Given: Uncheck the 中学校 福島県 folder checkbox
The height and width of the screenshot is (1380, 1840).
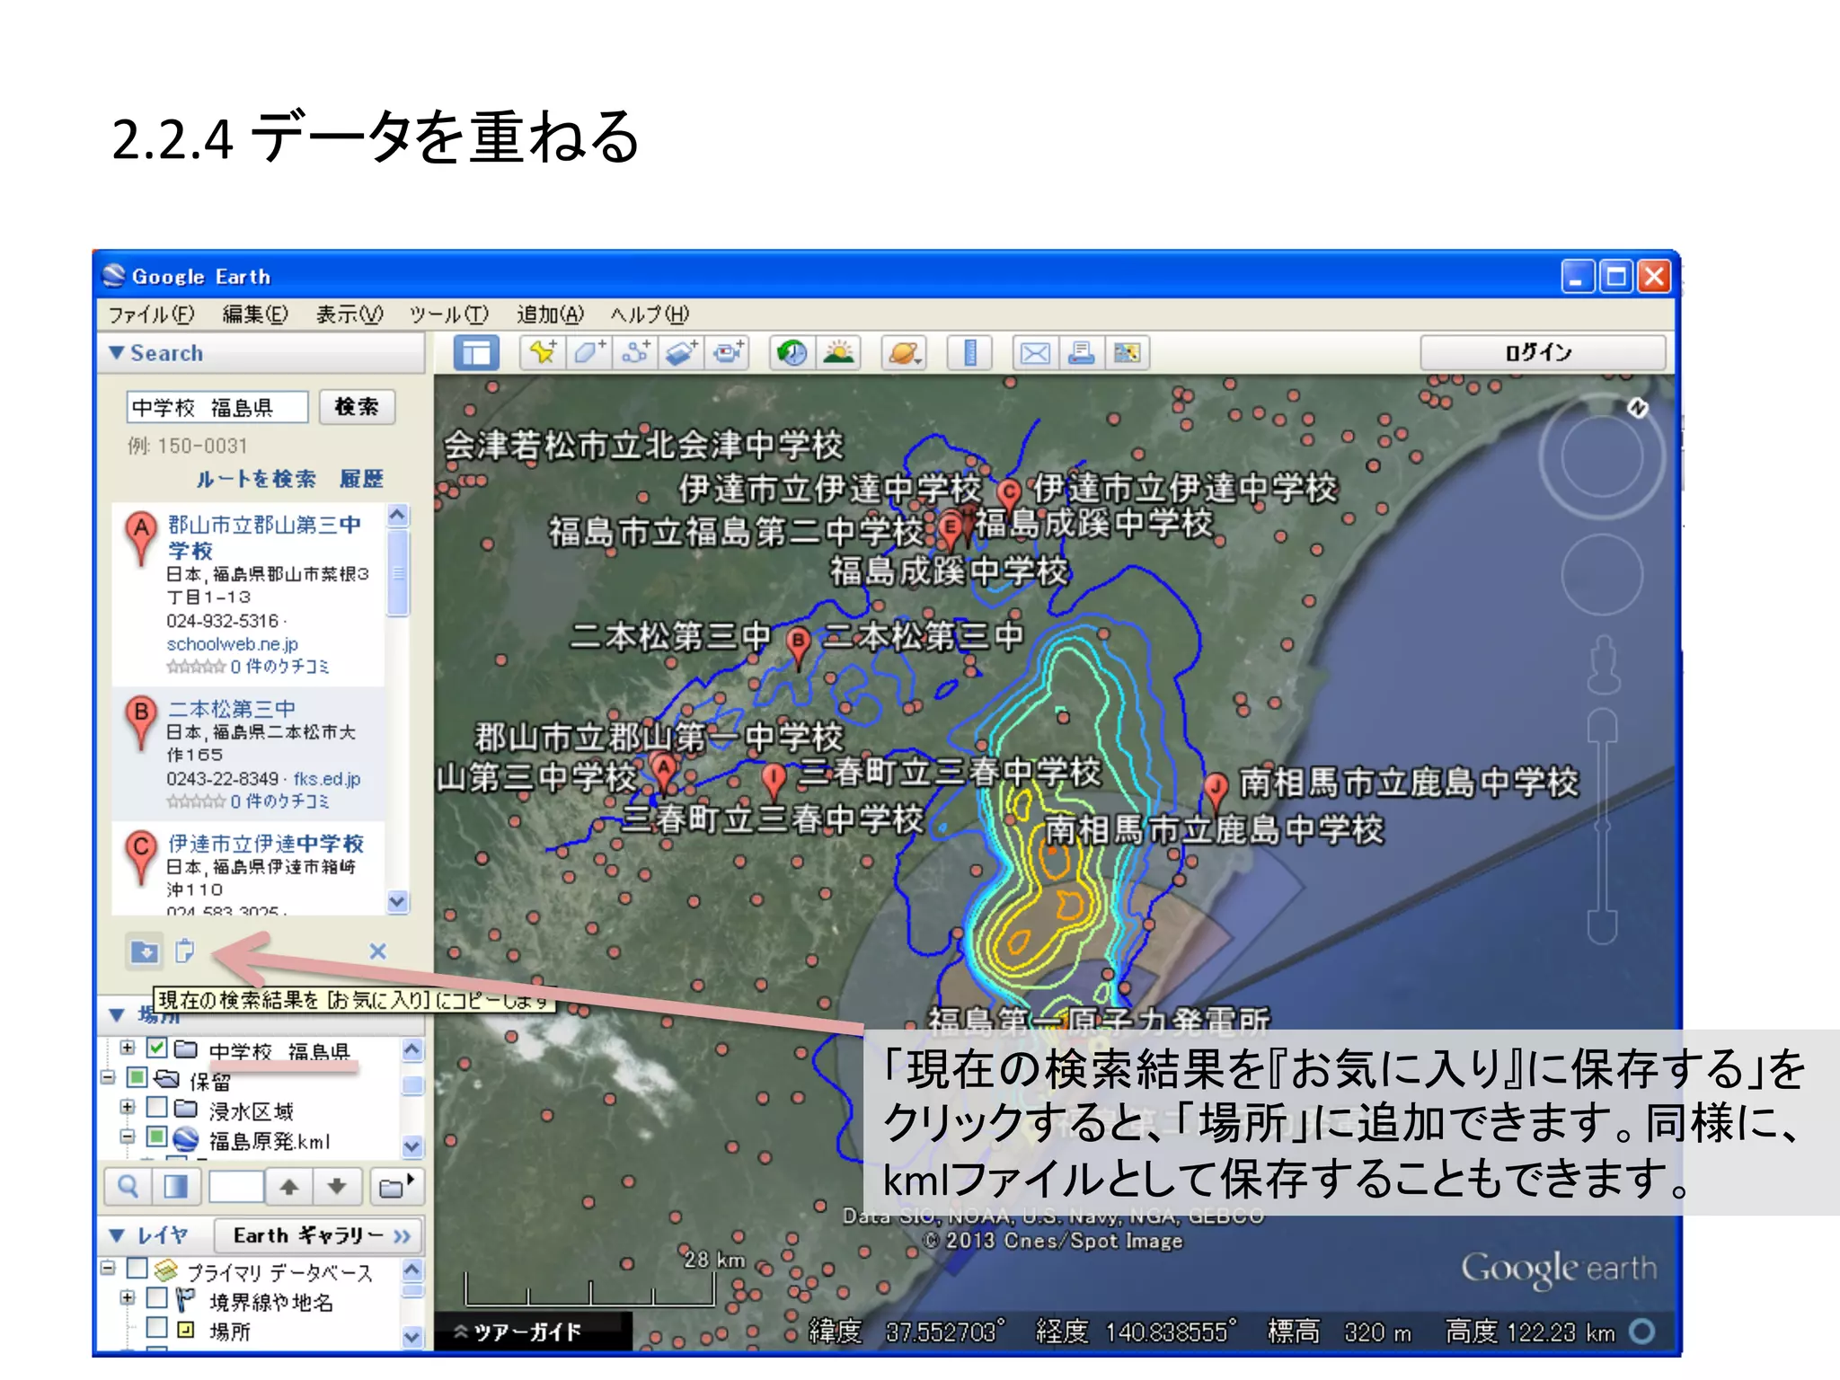Looking at the screenshot, I should (x=156, y=1048).
